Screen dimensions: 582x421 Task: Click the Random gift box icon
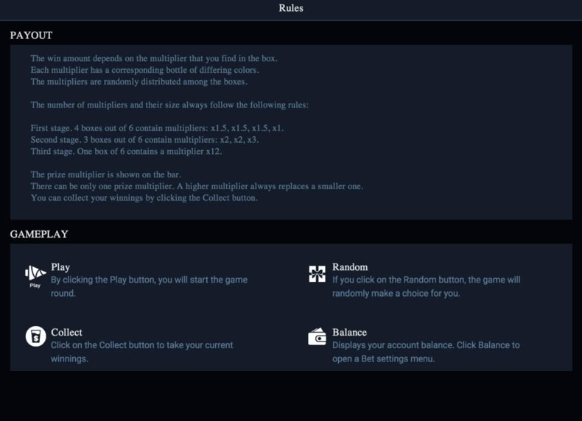317,274
